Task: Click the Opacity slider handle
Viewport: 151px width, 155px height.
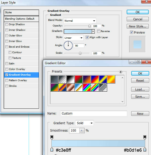Action: click(89, 26)
